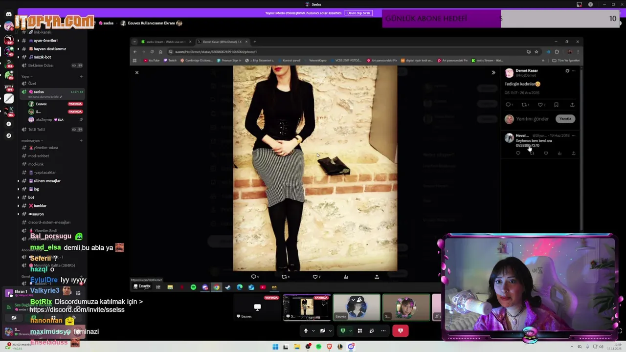The width and height of the screenshot is (626, 352).
Task: Open the mod-link channel
Action: pos(36,164)
